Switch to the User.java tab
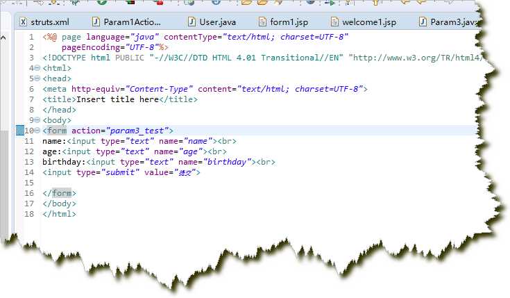 tap(212, 22)
